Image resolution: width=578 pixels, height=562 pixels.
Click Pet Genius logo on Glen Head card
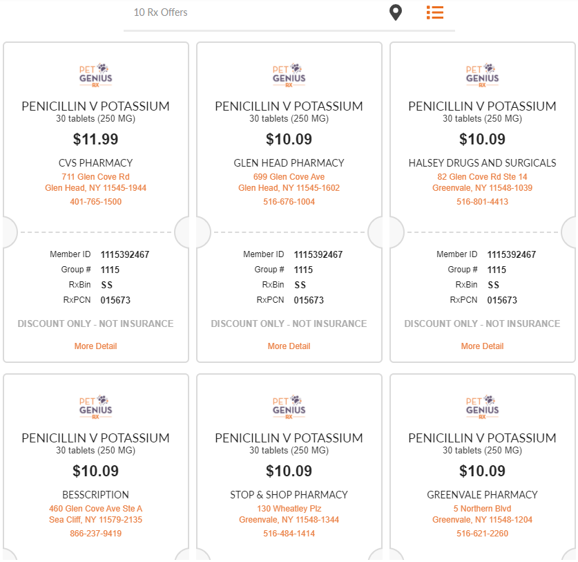point(289,75)
